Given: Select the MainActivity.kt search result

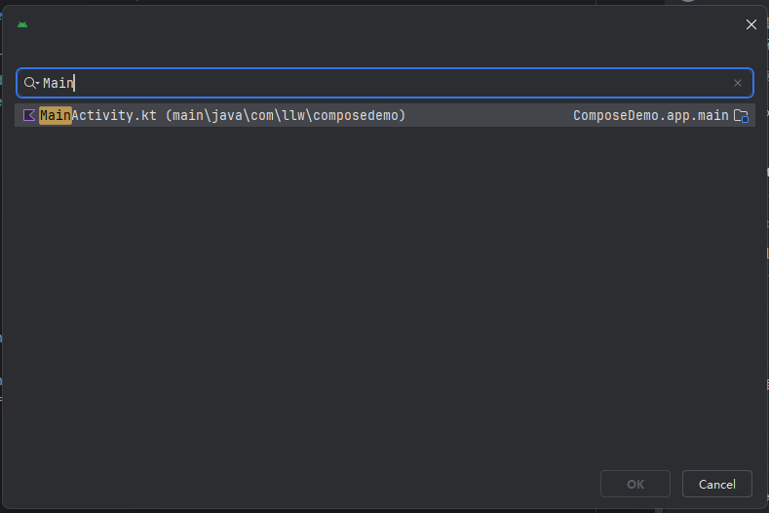Looking at the screenshot, I should click(384, 115).
